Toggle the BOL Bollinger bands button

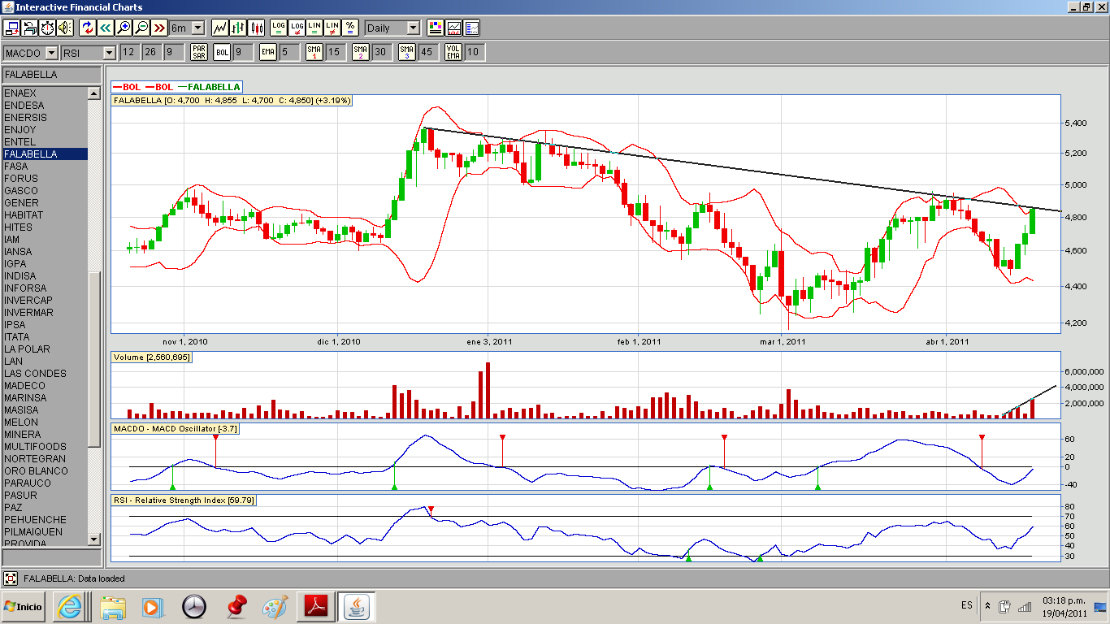point(222,53)
